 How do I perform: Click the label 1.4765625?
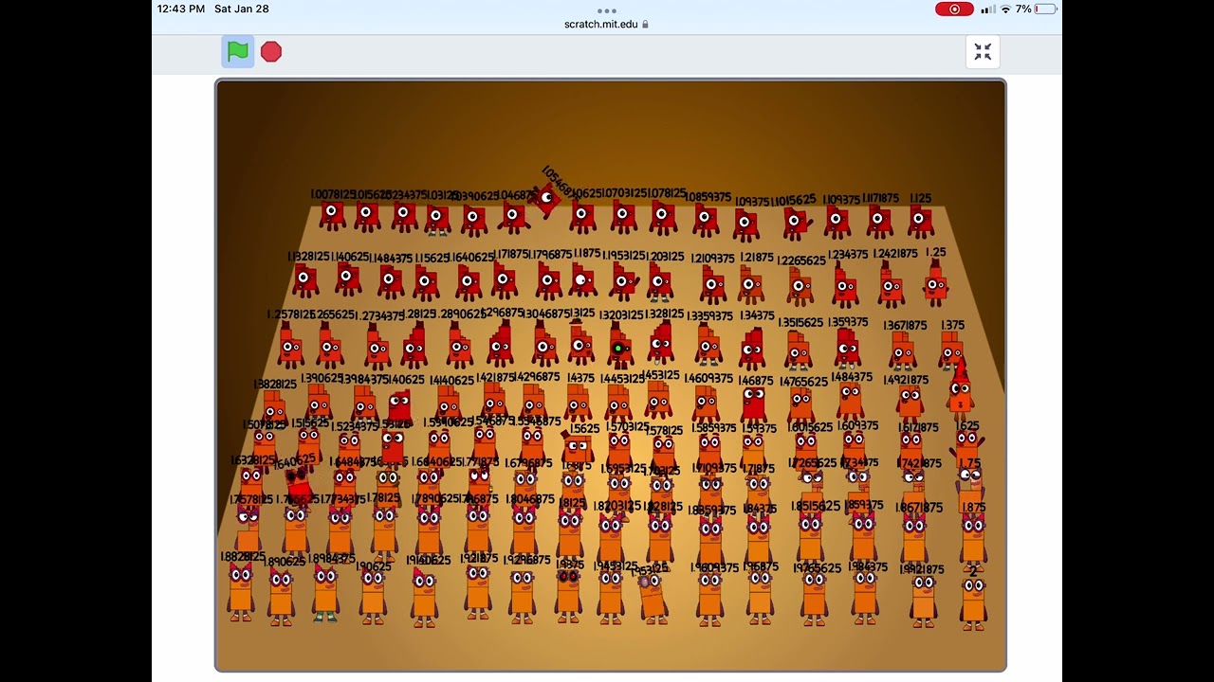point(803,382)
